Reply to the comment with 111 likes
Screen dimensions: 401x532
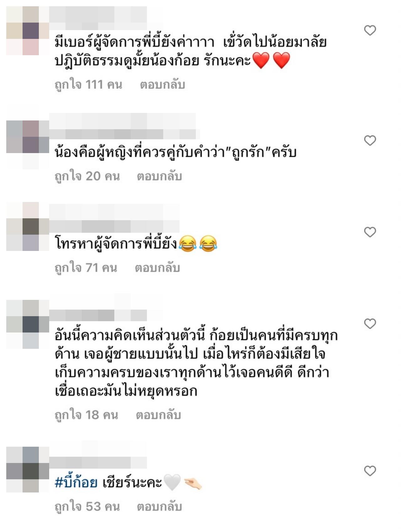pos(162,85)
